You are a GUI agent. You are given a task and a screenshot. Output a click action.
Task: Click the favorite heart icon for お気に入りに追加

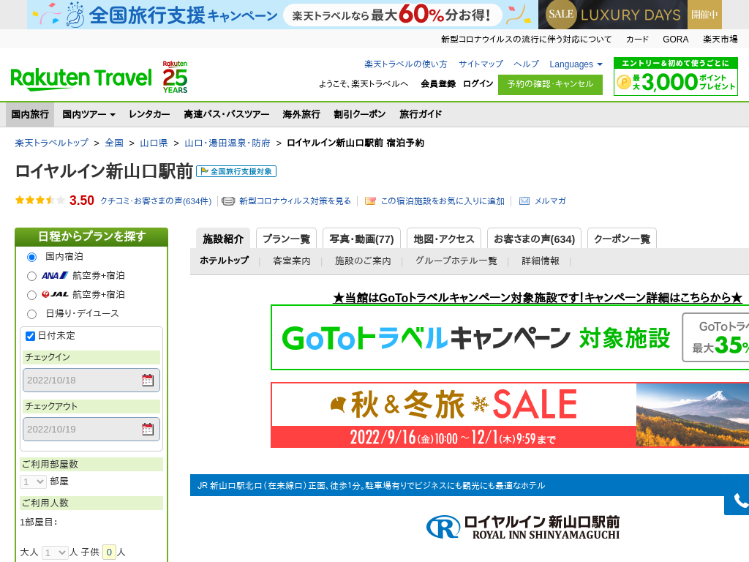[x=369, y=201]
